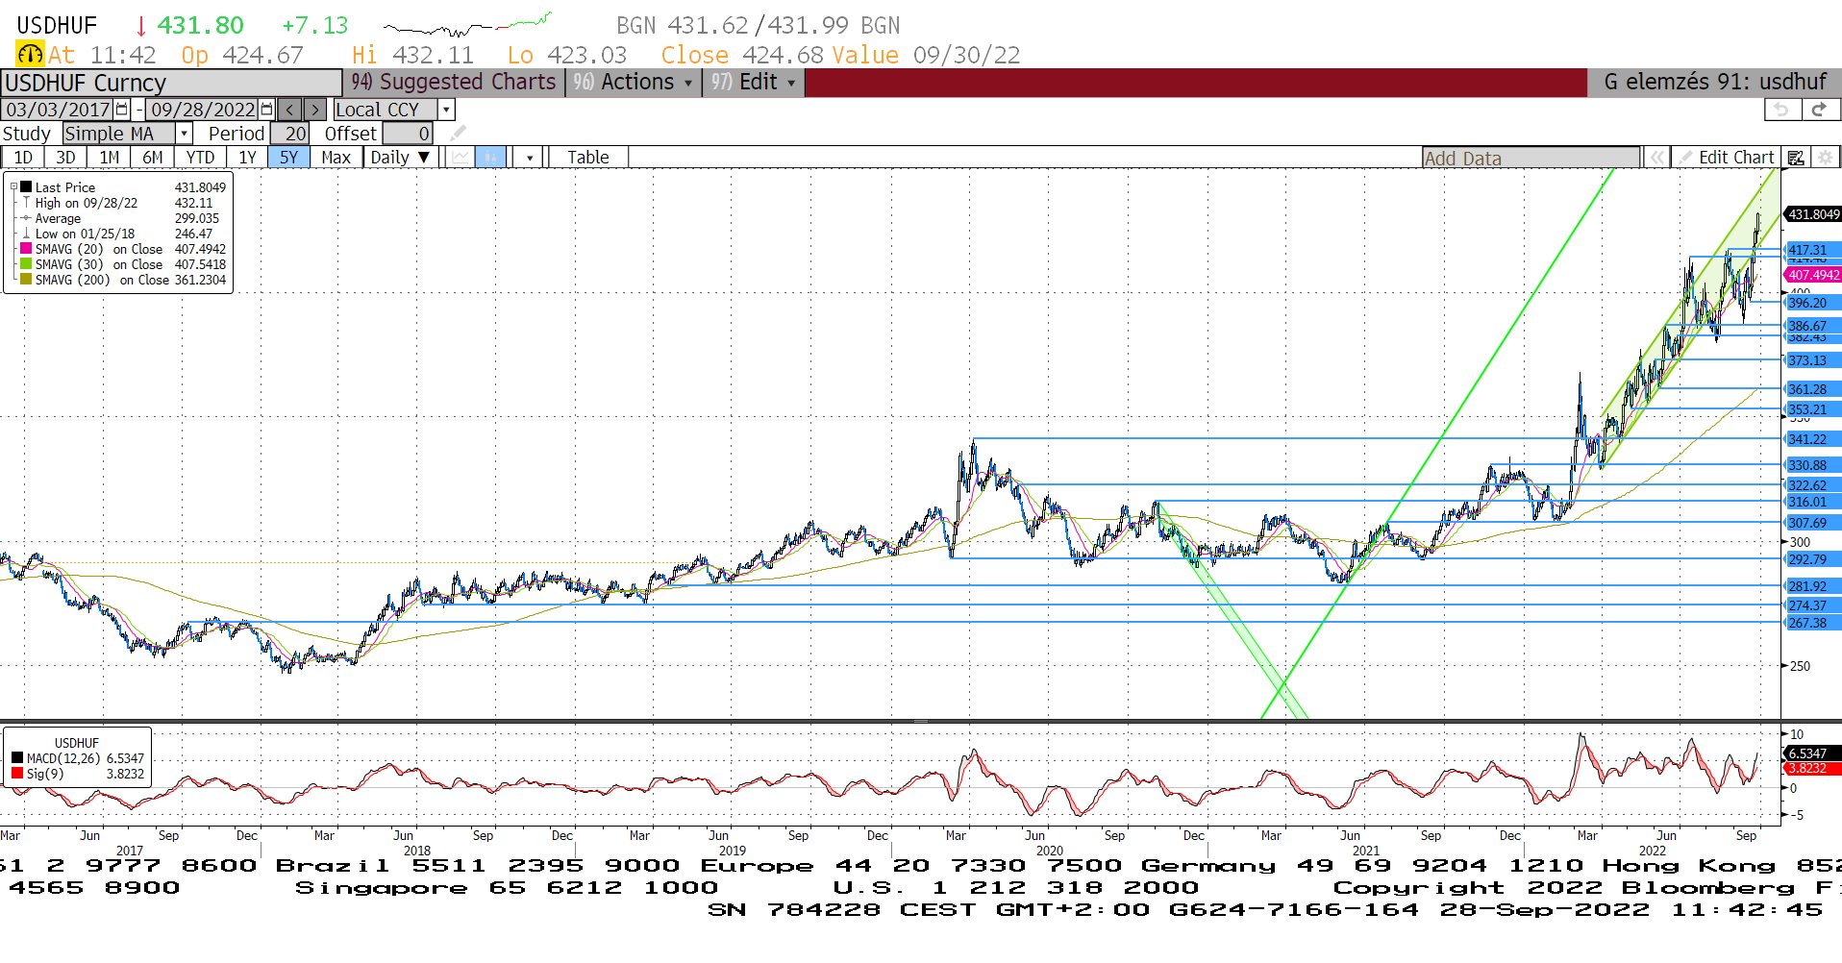Open the Local CCY dropdown arrow
This screenshot has height=963, width=1842.
446,110
